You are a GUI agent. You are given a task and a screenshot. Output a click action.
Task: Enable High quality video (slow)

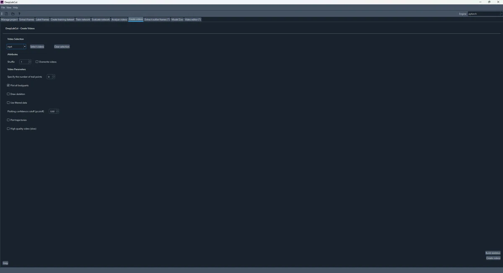8,129
